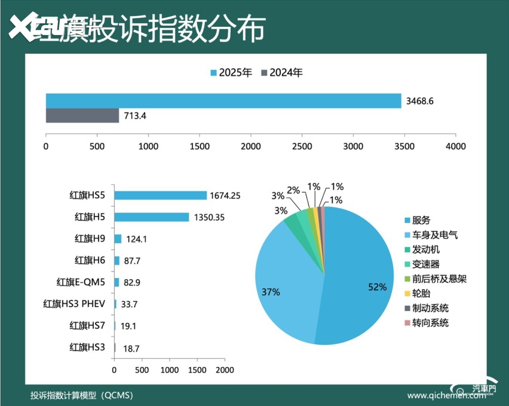Click the 52% pie chart slice
Viewport: 509px width, 406px height.
point(358,281)
